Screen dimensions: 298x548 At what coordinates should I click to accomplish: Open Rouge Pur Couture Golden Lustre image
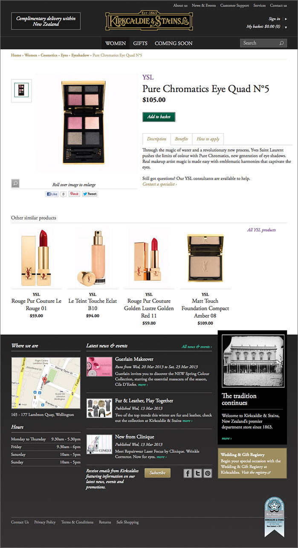(149, 258)
